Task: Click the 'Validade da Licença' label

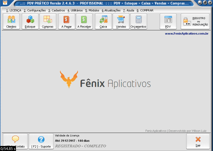Action: point(67,136)
